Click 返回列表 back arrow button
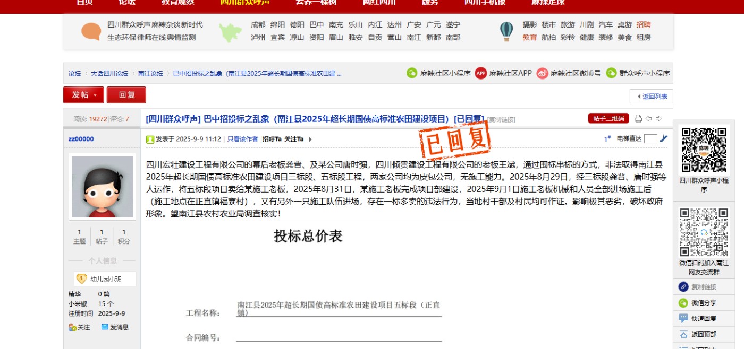The image size is (744, 349). [652, 97]
